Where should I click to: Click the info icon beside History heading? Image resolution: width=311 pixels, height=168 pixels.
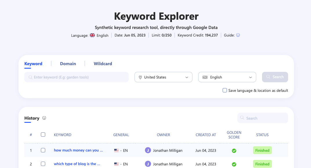[44, 118]
